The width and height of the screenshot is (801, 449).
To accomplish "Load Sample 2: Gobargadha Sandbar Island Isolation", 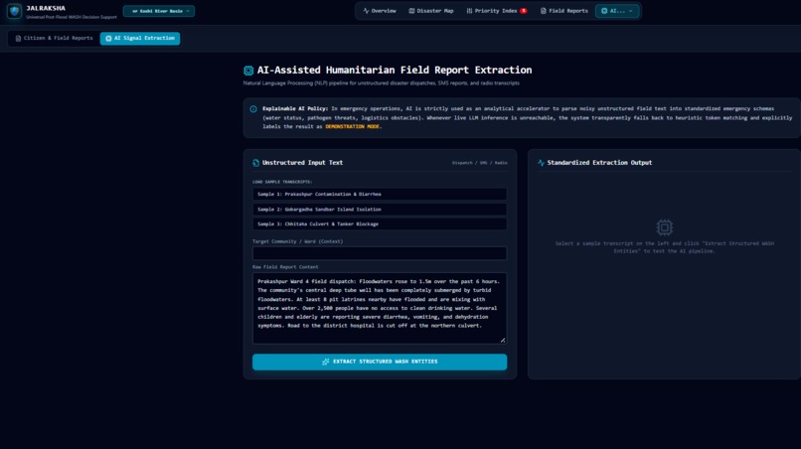I will pos(380,209).
